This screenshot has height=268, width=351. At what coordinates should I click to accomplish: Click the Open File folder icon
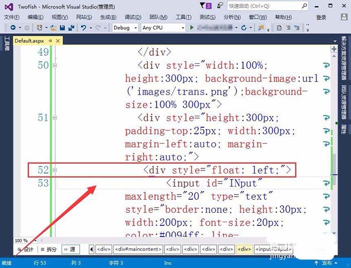tap(53, 28)
